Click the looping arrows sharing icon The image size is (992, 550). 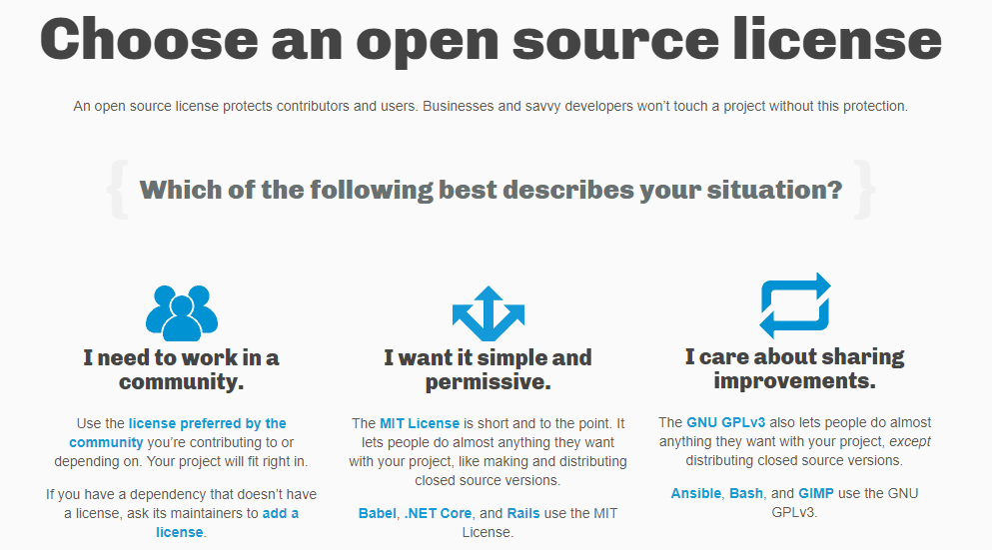pyautogui.click(x=794, y=305)
